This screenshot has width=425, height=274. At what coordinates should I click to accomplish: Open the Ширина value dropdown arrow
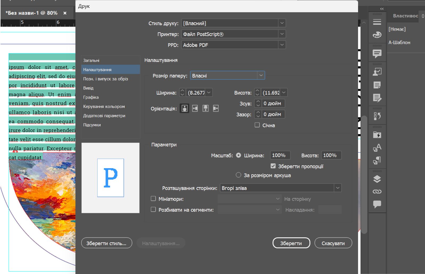[x=209, y=93]
